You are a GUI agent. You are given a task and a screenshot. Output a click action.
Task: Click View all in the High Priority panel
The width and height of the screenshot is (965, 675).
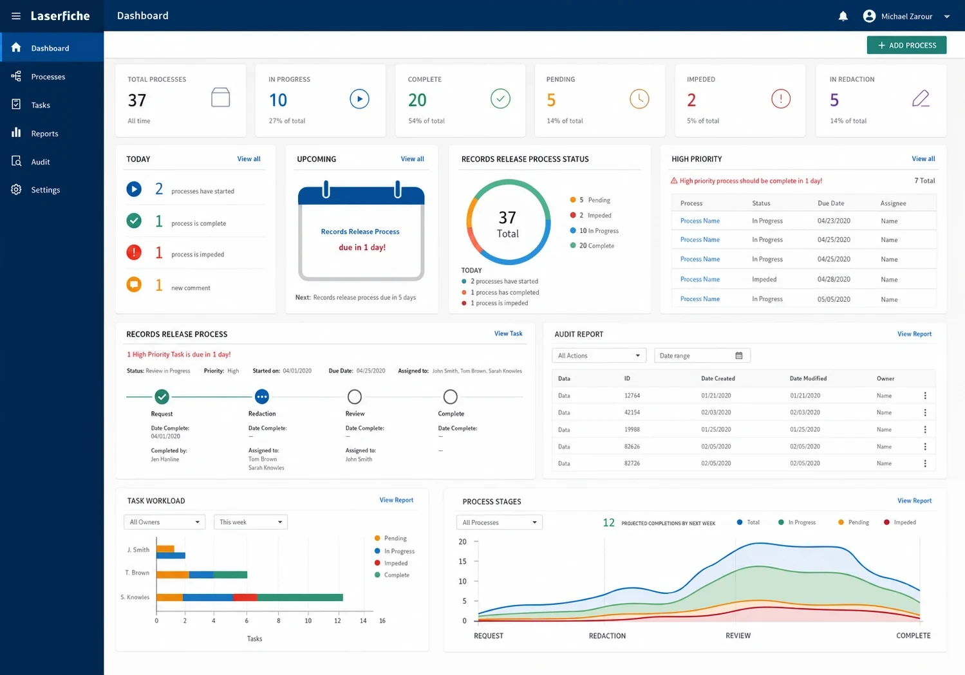[923, 159]
